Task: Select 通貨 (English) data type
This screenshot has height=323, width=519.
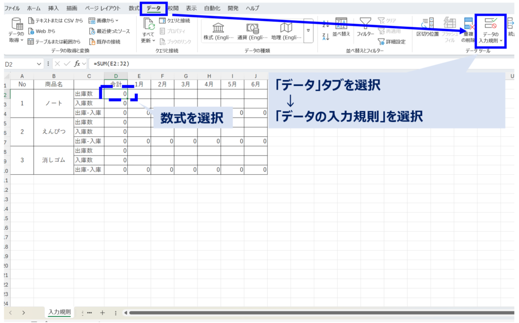Action: point(252,31)
